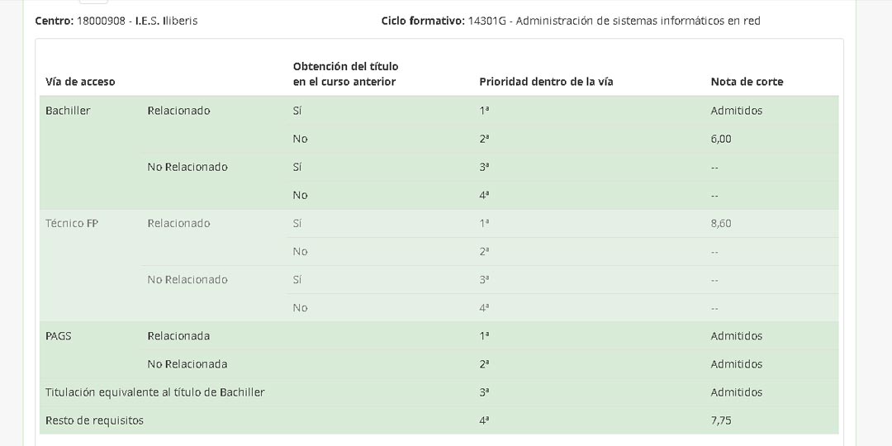Click "No Relacionado" under Técnico FP
Screen dimensions: 892x446
(x=187, y=279)
